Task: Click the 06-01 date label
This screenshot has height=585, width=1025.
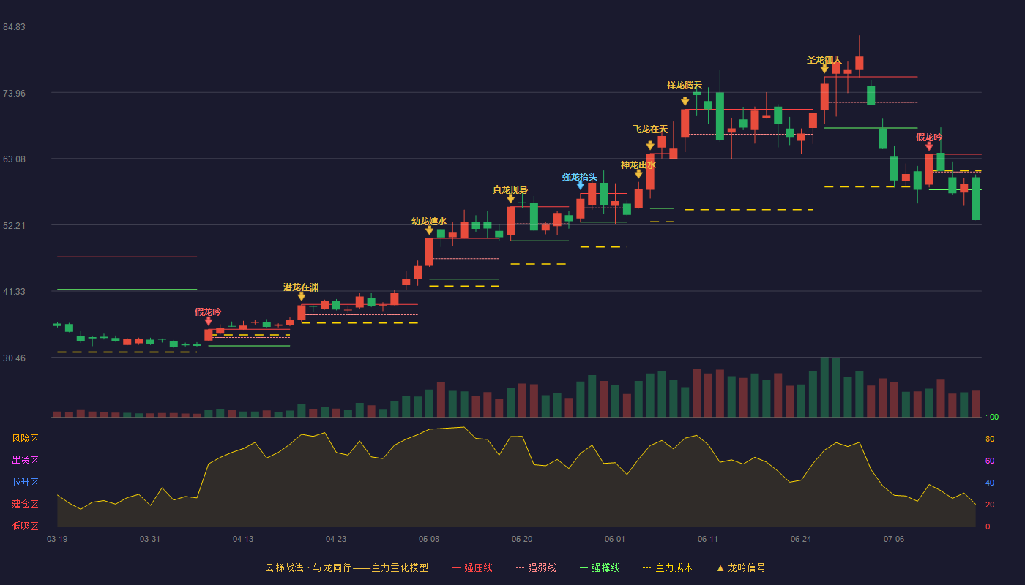Action: click(x=615, y=539)
